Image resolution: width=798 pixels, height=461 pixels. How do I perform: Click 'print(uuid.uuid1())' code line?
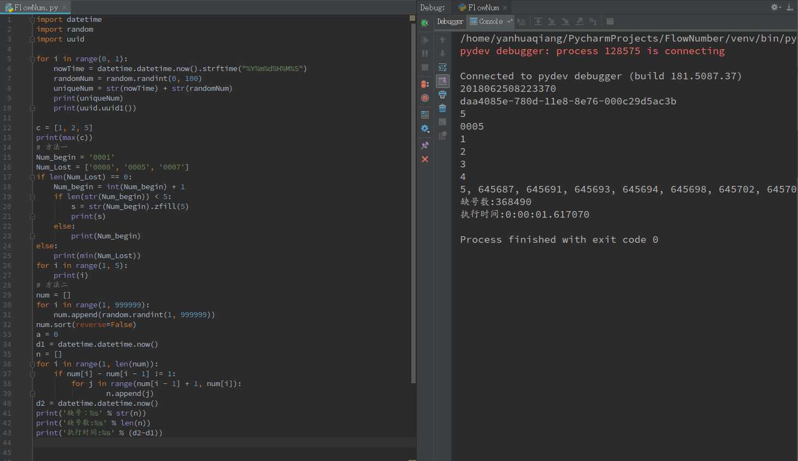tap(95, 108)
